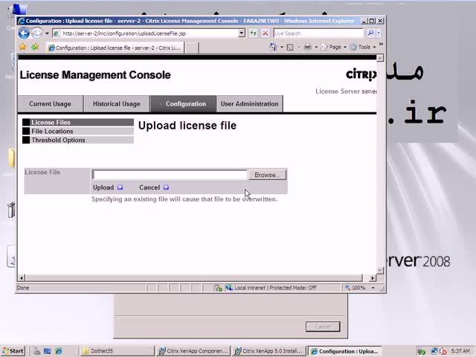Click the Citrix logo

(361, 74)
